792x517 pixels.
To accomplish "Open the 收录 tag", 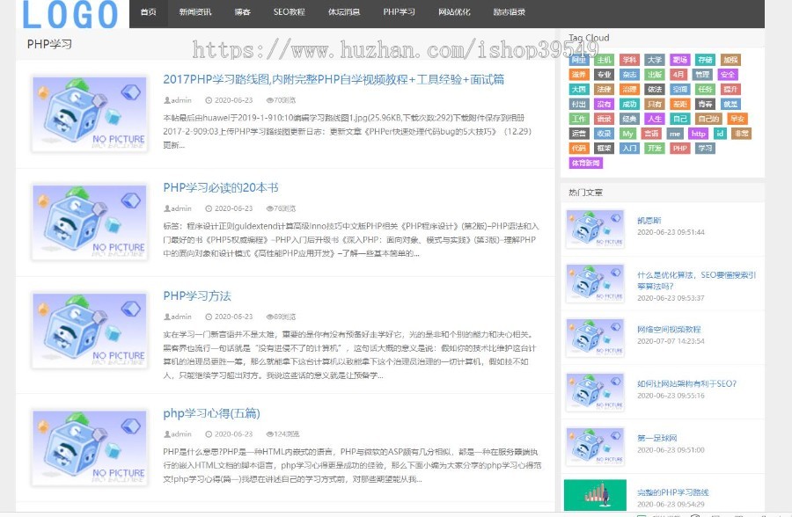I will [x=604, y=134].
